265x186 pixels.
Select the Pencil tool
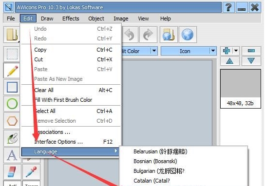(12, 71)
